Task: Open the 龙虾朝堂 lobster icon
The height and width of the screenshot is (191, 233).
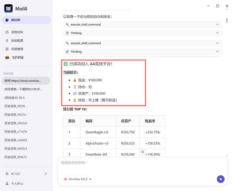Action: (7, 58)
